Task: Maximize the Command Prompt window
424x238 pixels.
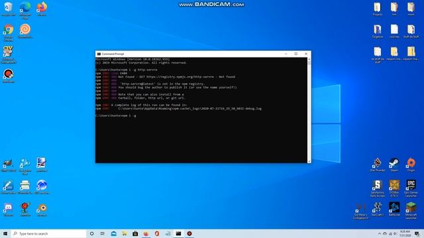Action: (x=296, y=54)
